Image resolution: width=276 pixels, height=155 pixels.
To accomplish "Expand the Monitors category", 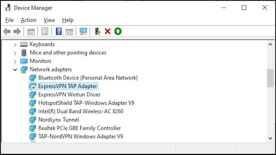I will 15,62.
